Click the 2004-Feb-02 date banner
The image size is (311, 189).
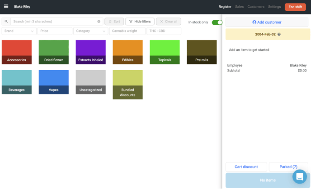coord(268,34)
